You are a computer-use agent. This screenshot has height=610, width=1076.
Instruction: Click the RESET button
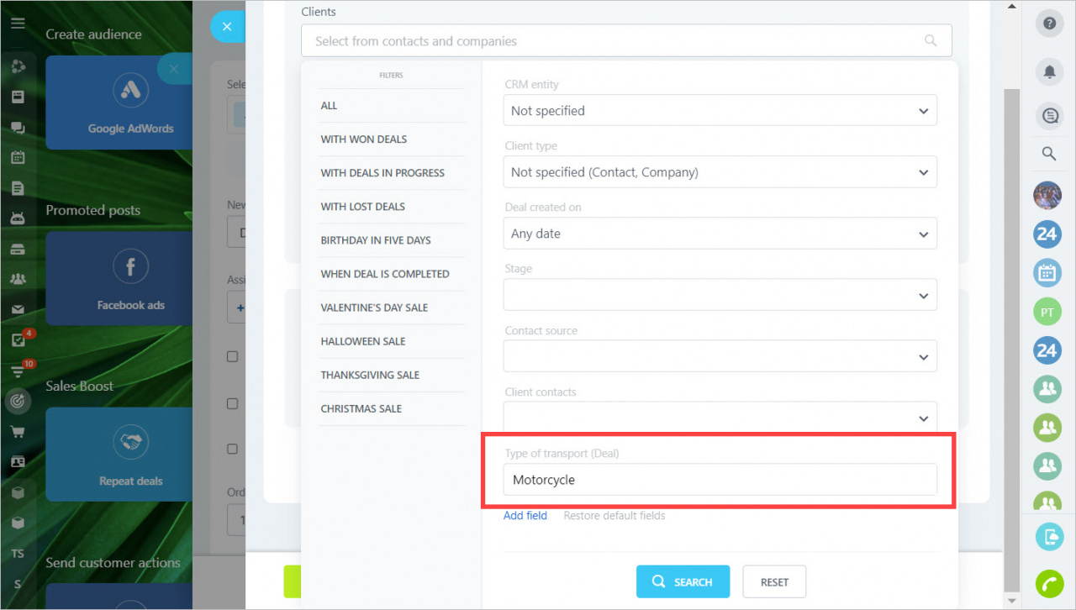click(x=774, y=581)
